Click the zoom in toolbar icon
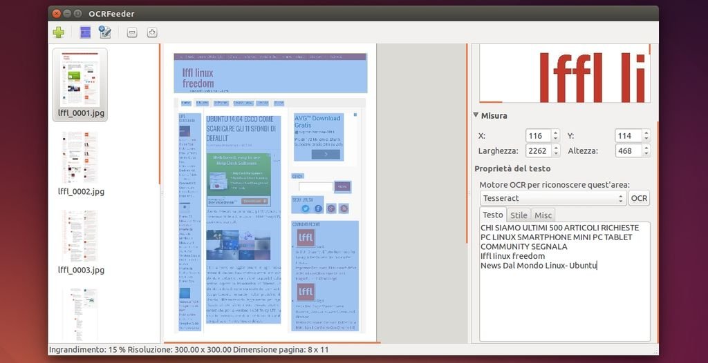This screenshot has width=708, height=363. [152, 32]
